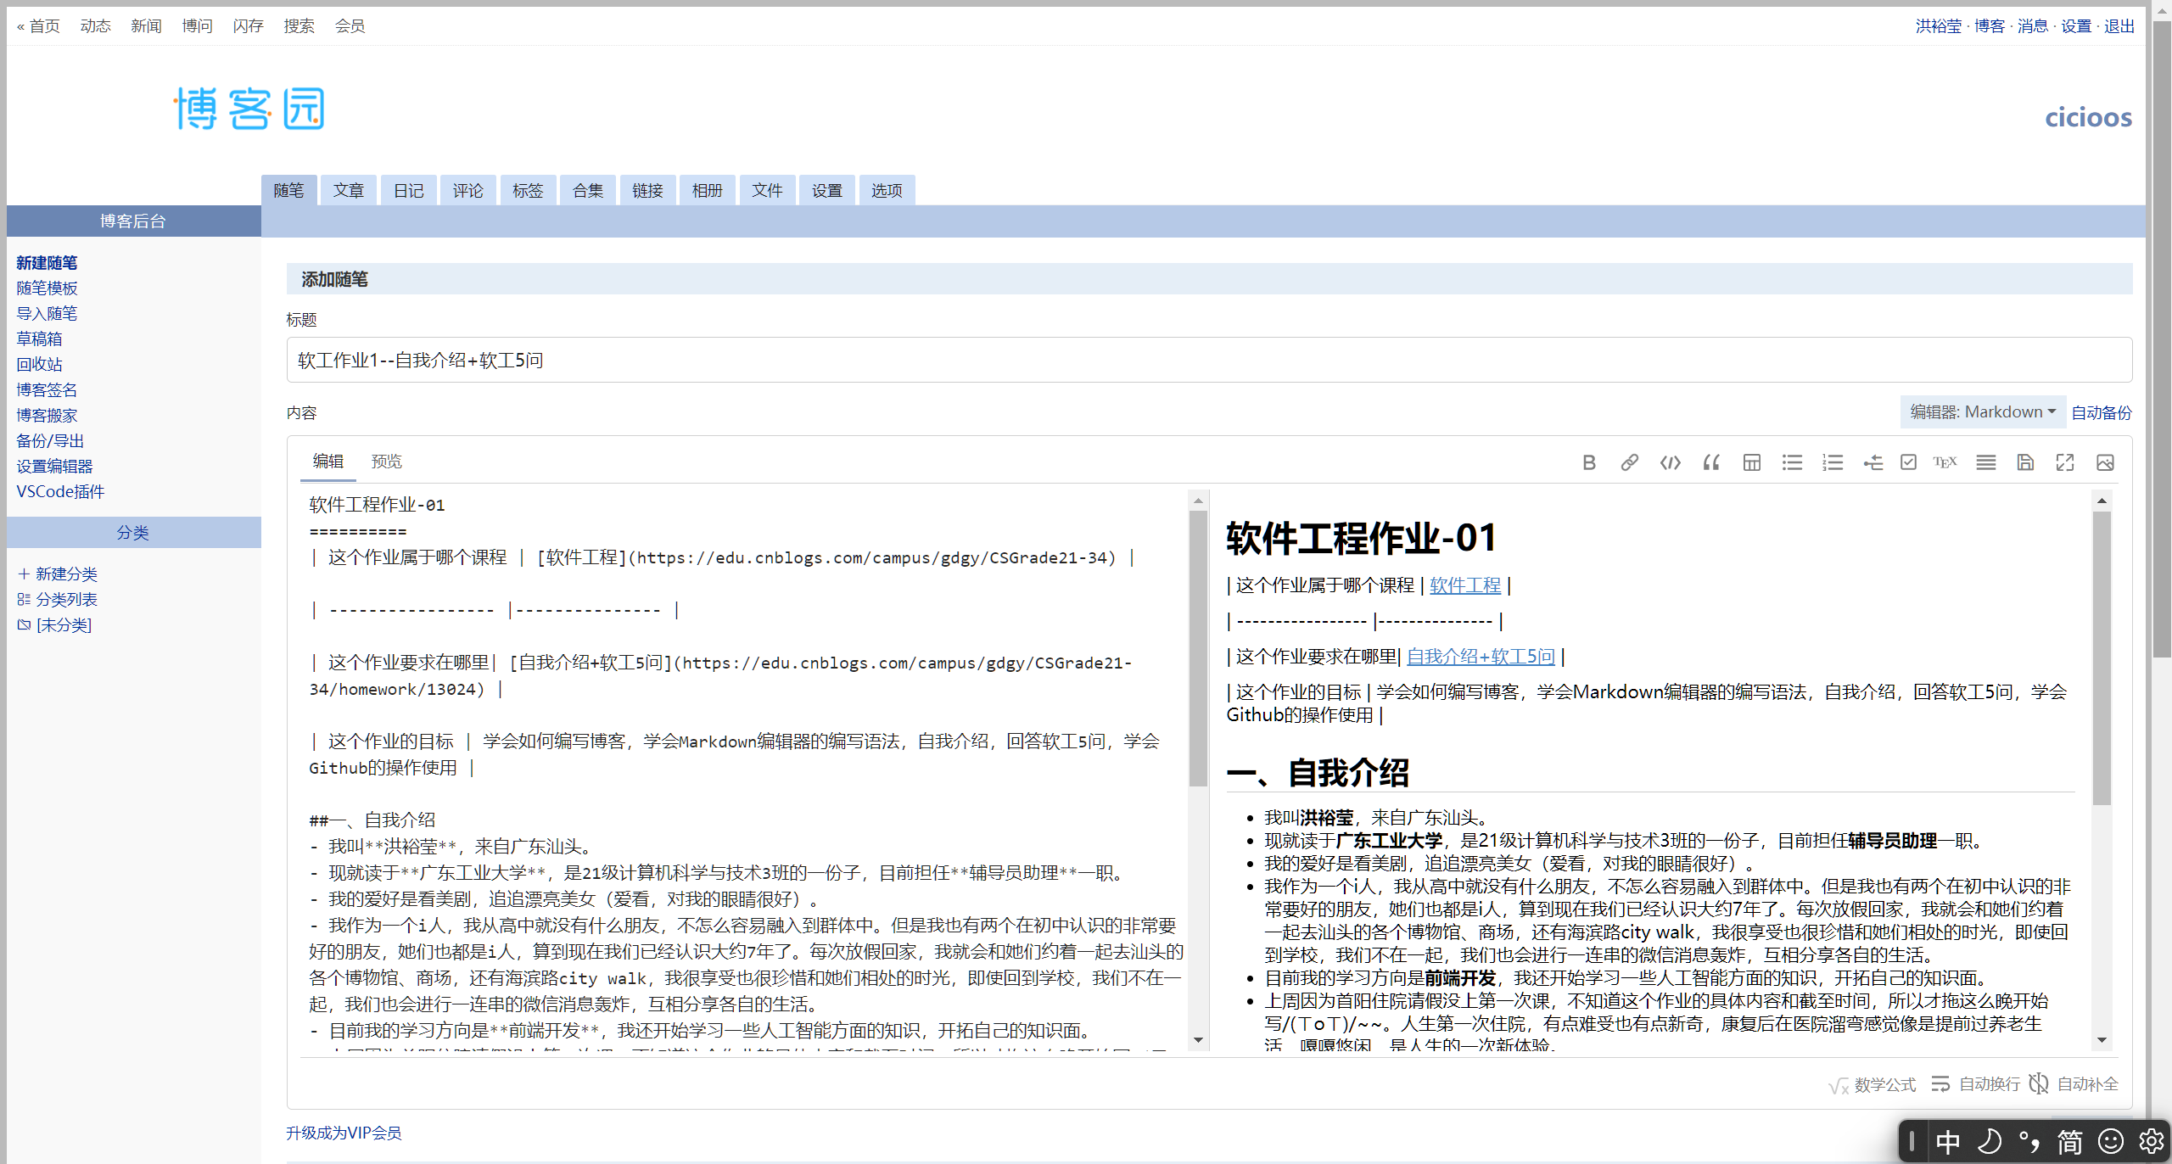The height and width of the screenshot is (1164, 2172).
Task: Click 自动备份 auto backup link
Action: [x=2101, y=413]
